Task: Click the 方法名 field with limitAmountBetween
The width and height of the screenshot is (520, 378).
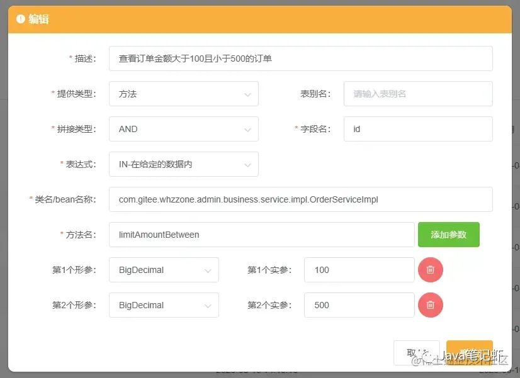Action: pyautogui.click(x=262, y=235)
